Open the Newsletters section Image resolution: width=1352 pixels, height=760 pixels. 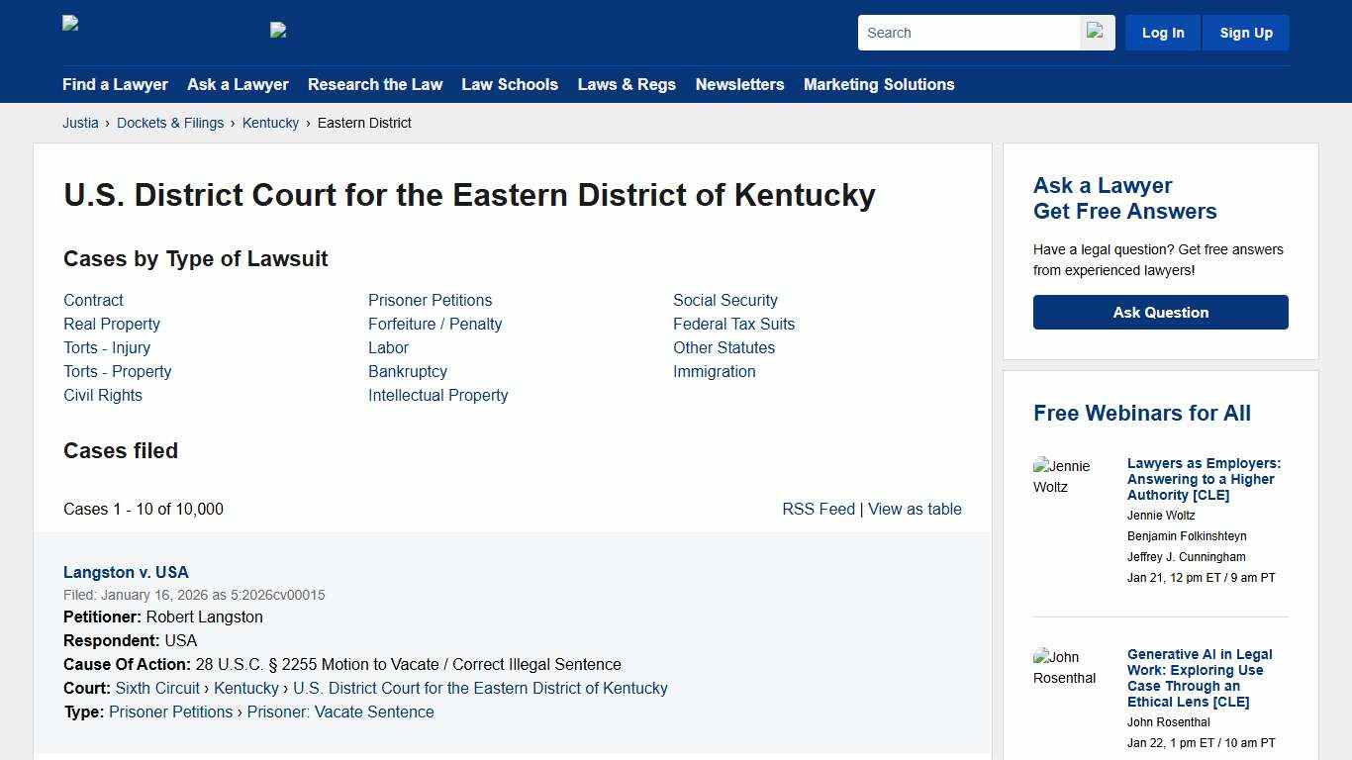coord(739,84)
